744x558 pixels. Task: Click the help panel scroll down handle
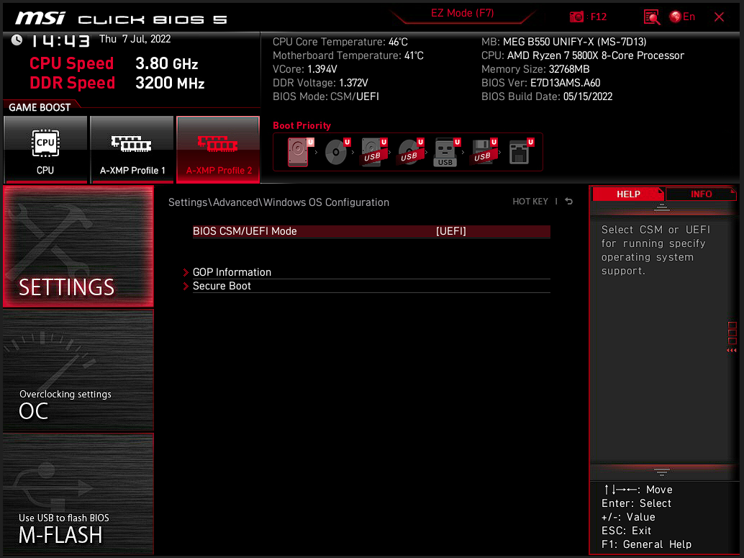click(661, 472)
